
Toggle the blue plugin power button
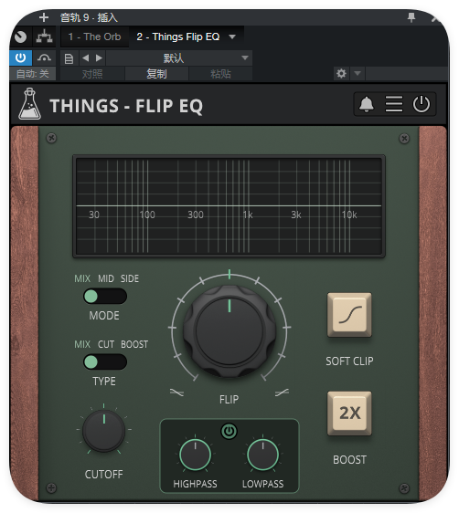(x=21, y=58)
